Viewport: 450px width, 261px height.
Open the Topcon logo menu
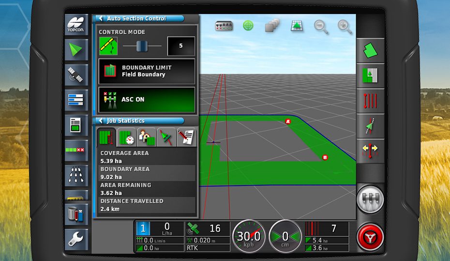76,25
